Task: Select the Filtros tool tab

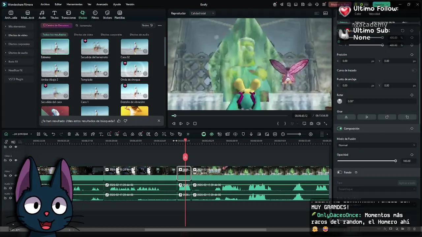Action: point(95,15)
